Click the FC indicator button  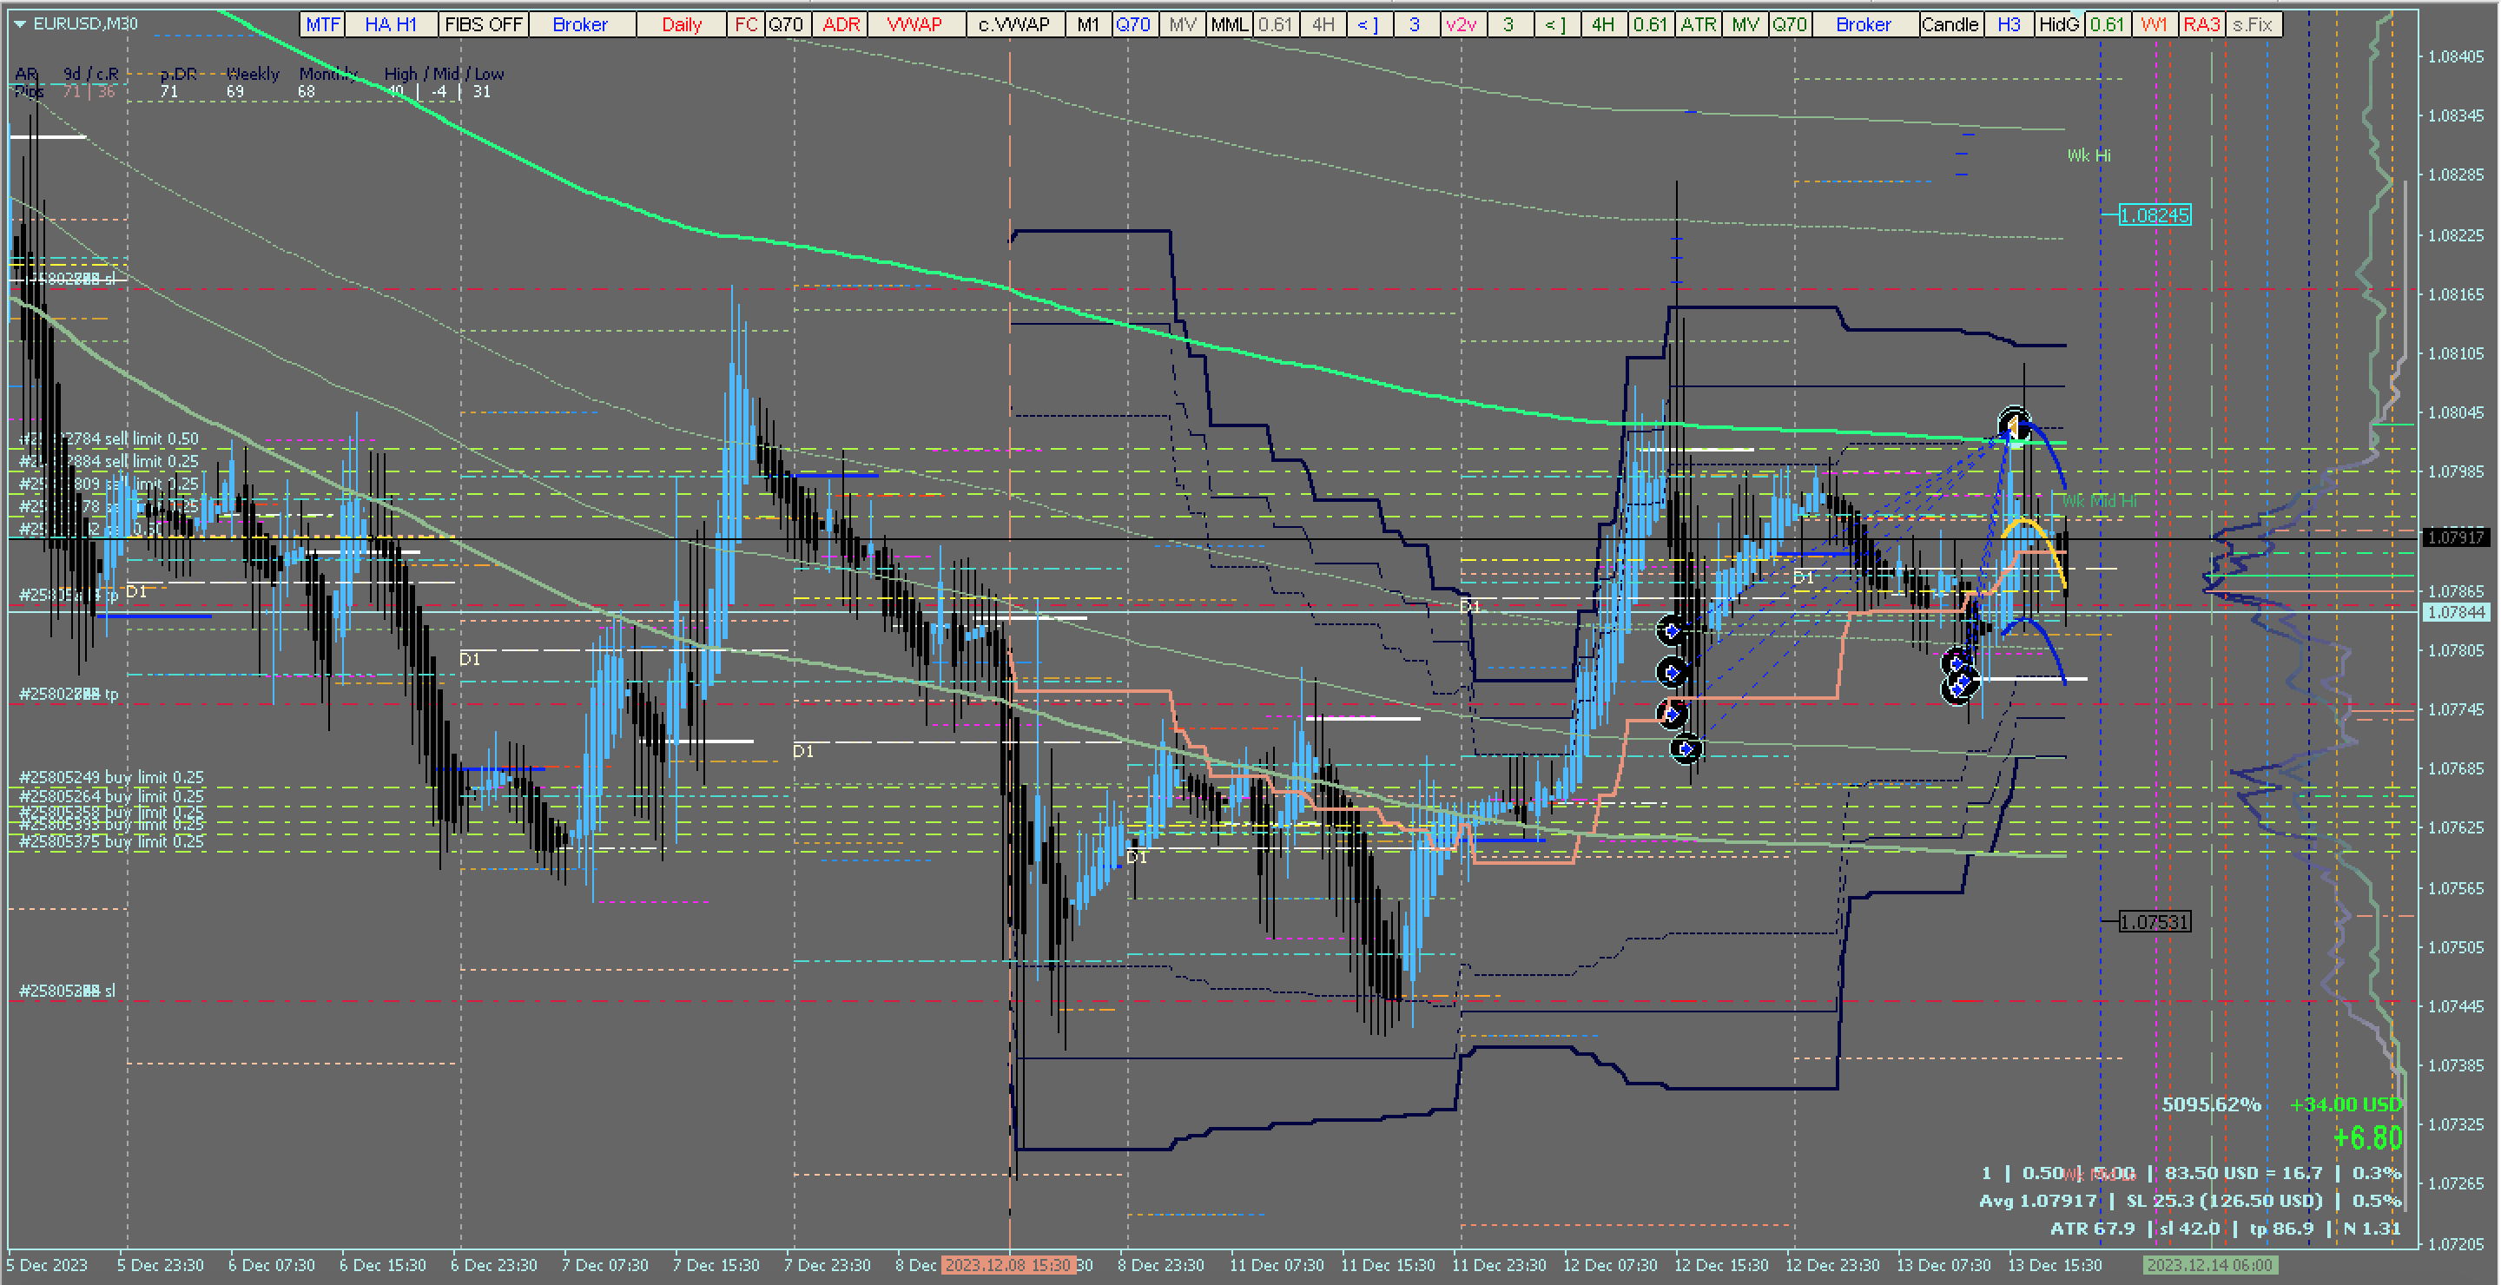pos(746,24)
